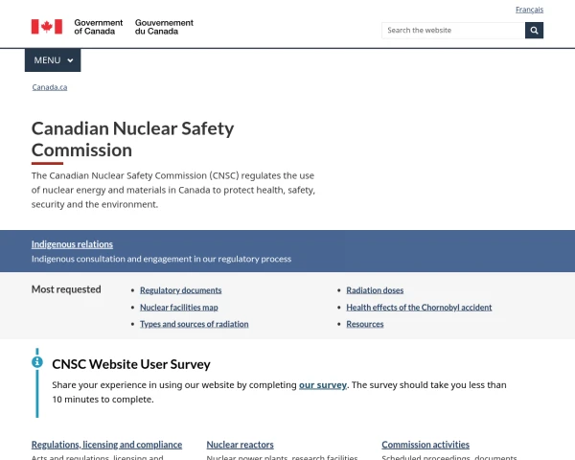This screenshot has height=460, width=575.
Task: Click the Most requested label
Action: [x=66, y=289]
